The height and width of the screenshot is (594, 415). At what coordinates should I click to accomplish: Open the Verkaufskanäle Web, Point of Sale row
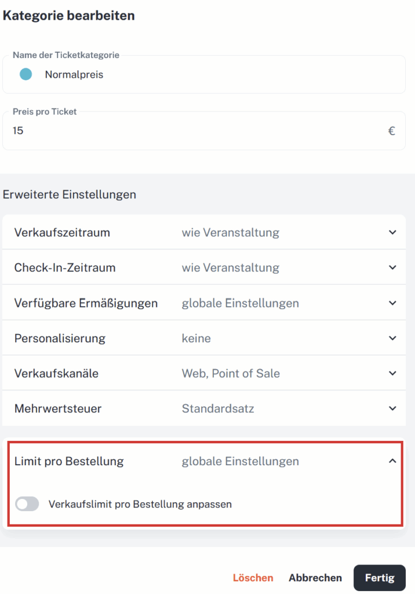pyautogui.click(x=204, y=373)
